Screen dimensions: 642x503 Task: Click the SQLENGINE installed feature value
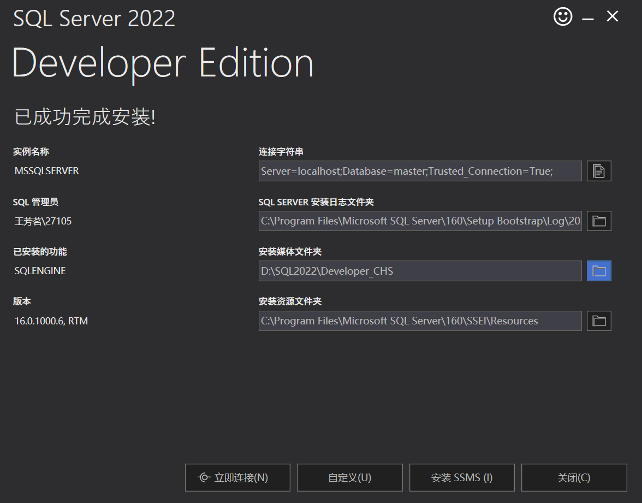pyautogui.click(x=40, y=271)
